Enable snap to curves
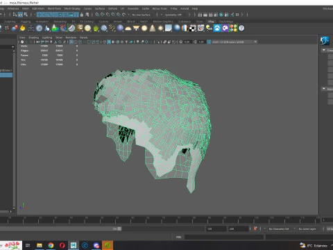Screen dimensions: 333x250 point(103,15)
